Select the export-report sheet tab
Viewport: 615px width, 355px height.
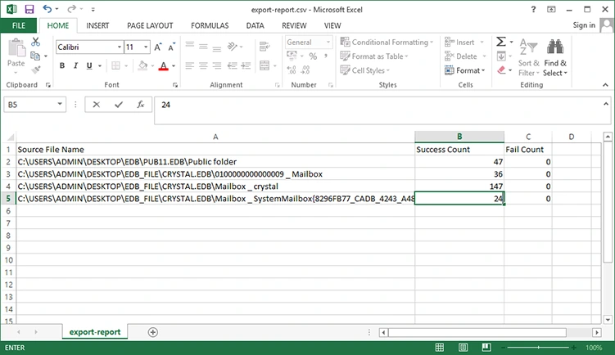point(95,332)
